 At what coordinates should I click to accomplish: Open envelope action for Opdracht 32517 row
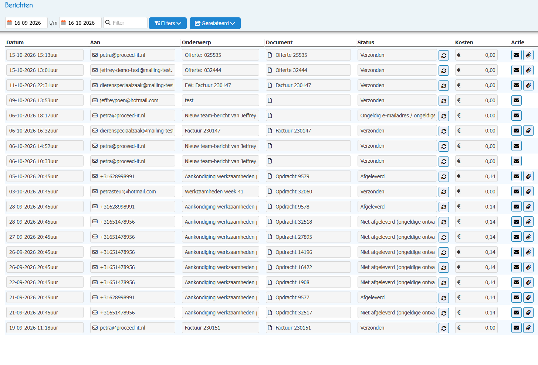pos(517,313)
